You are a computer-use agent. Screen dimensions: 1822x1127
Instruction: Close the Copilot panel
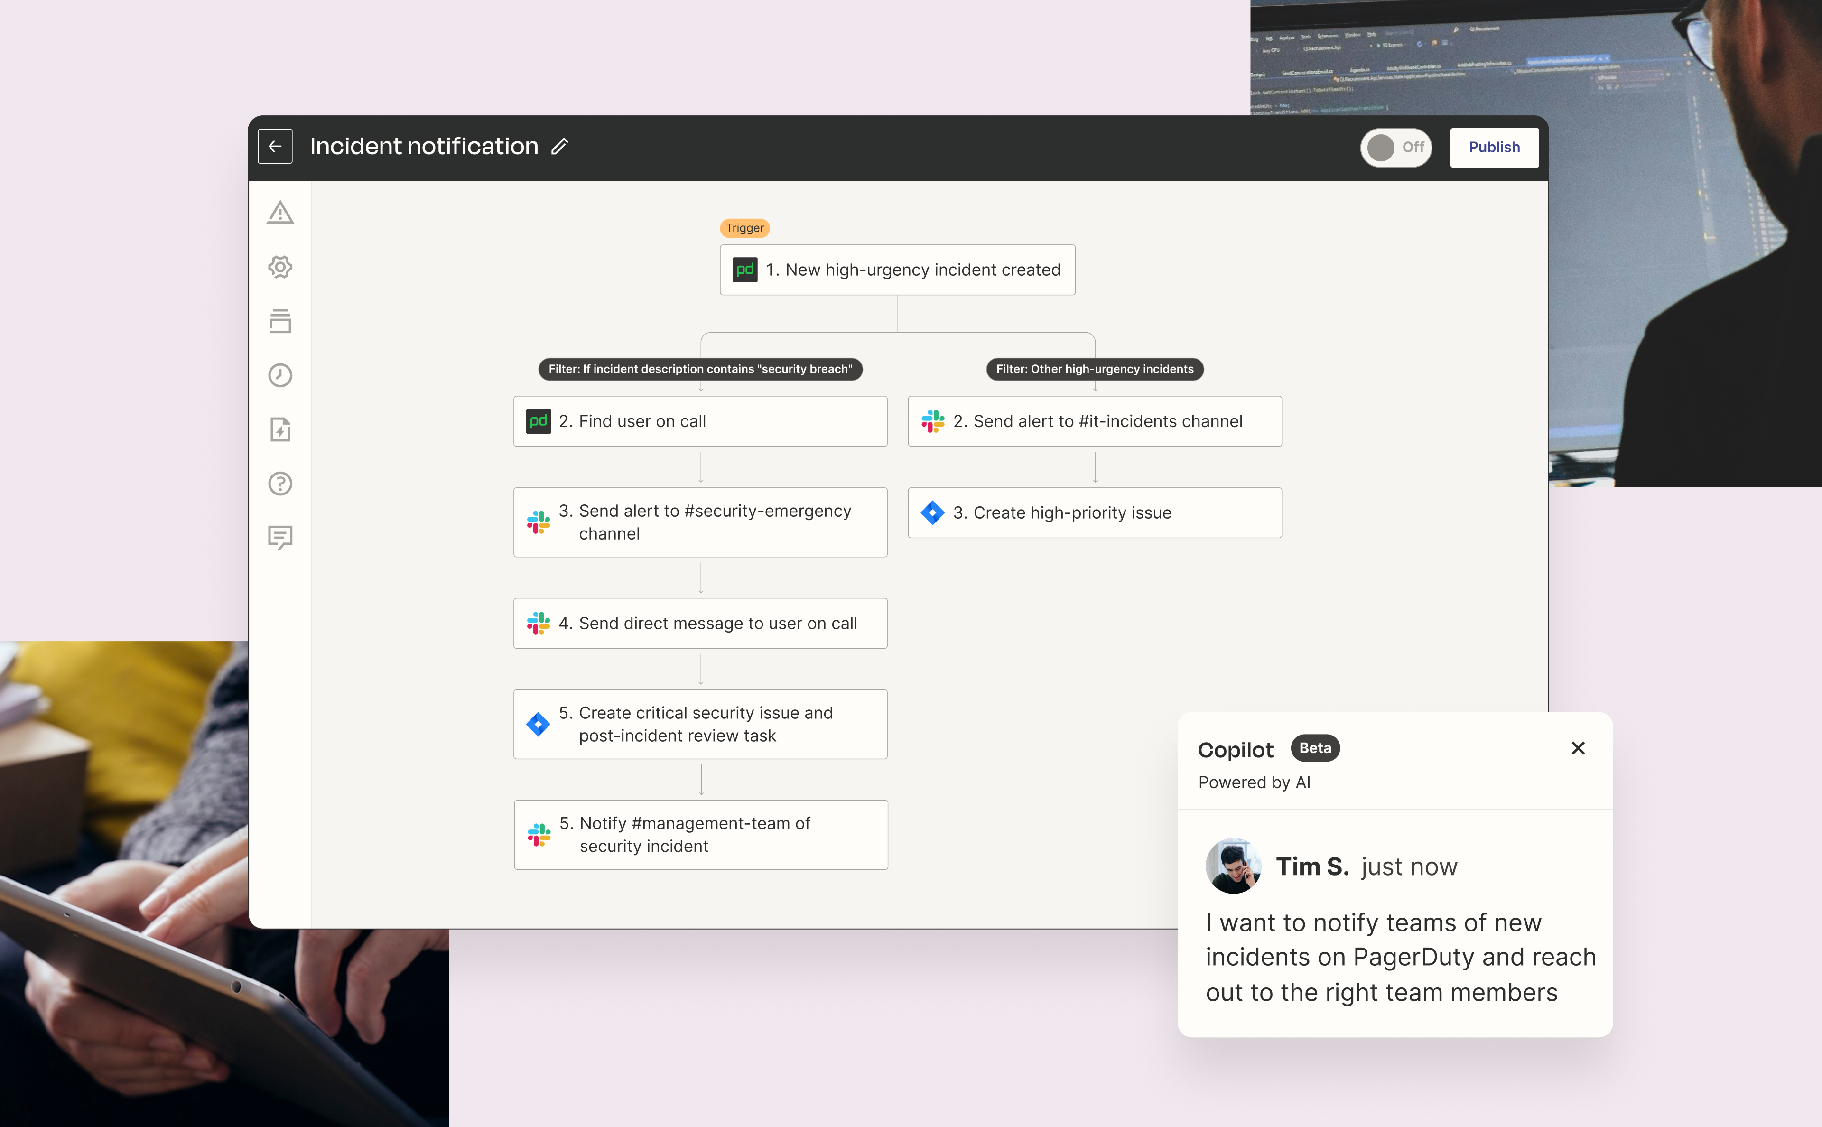[x=1578, y=748]
